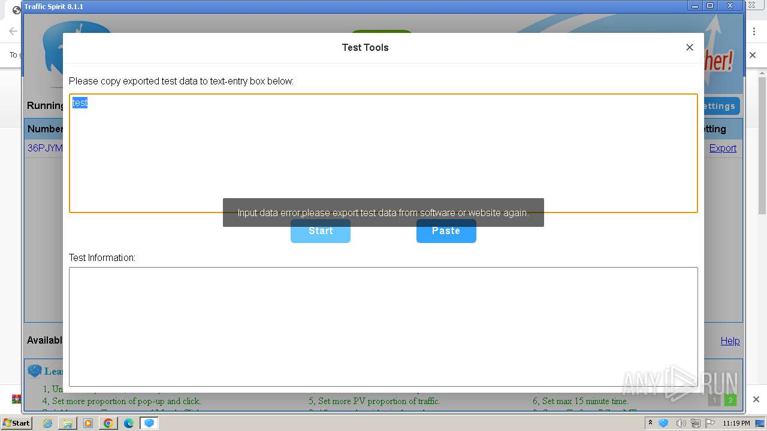
Task: Select page 1 in the tips pager
Action: coord(714,400)
